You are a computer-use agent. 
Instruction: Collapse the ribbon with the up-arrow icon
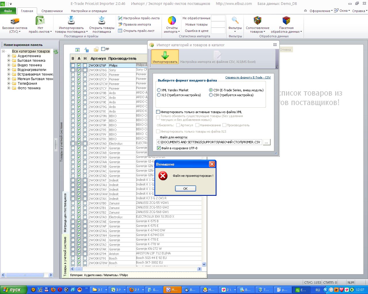point(305,11)
